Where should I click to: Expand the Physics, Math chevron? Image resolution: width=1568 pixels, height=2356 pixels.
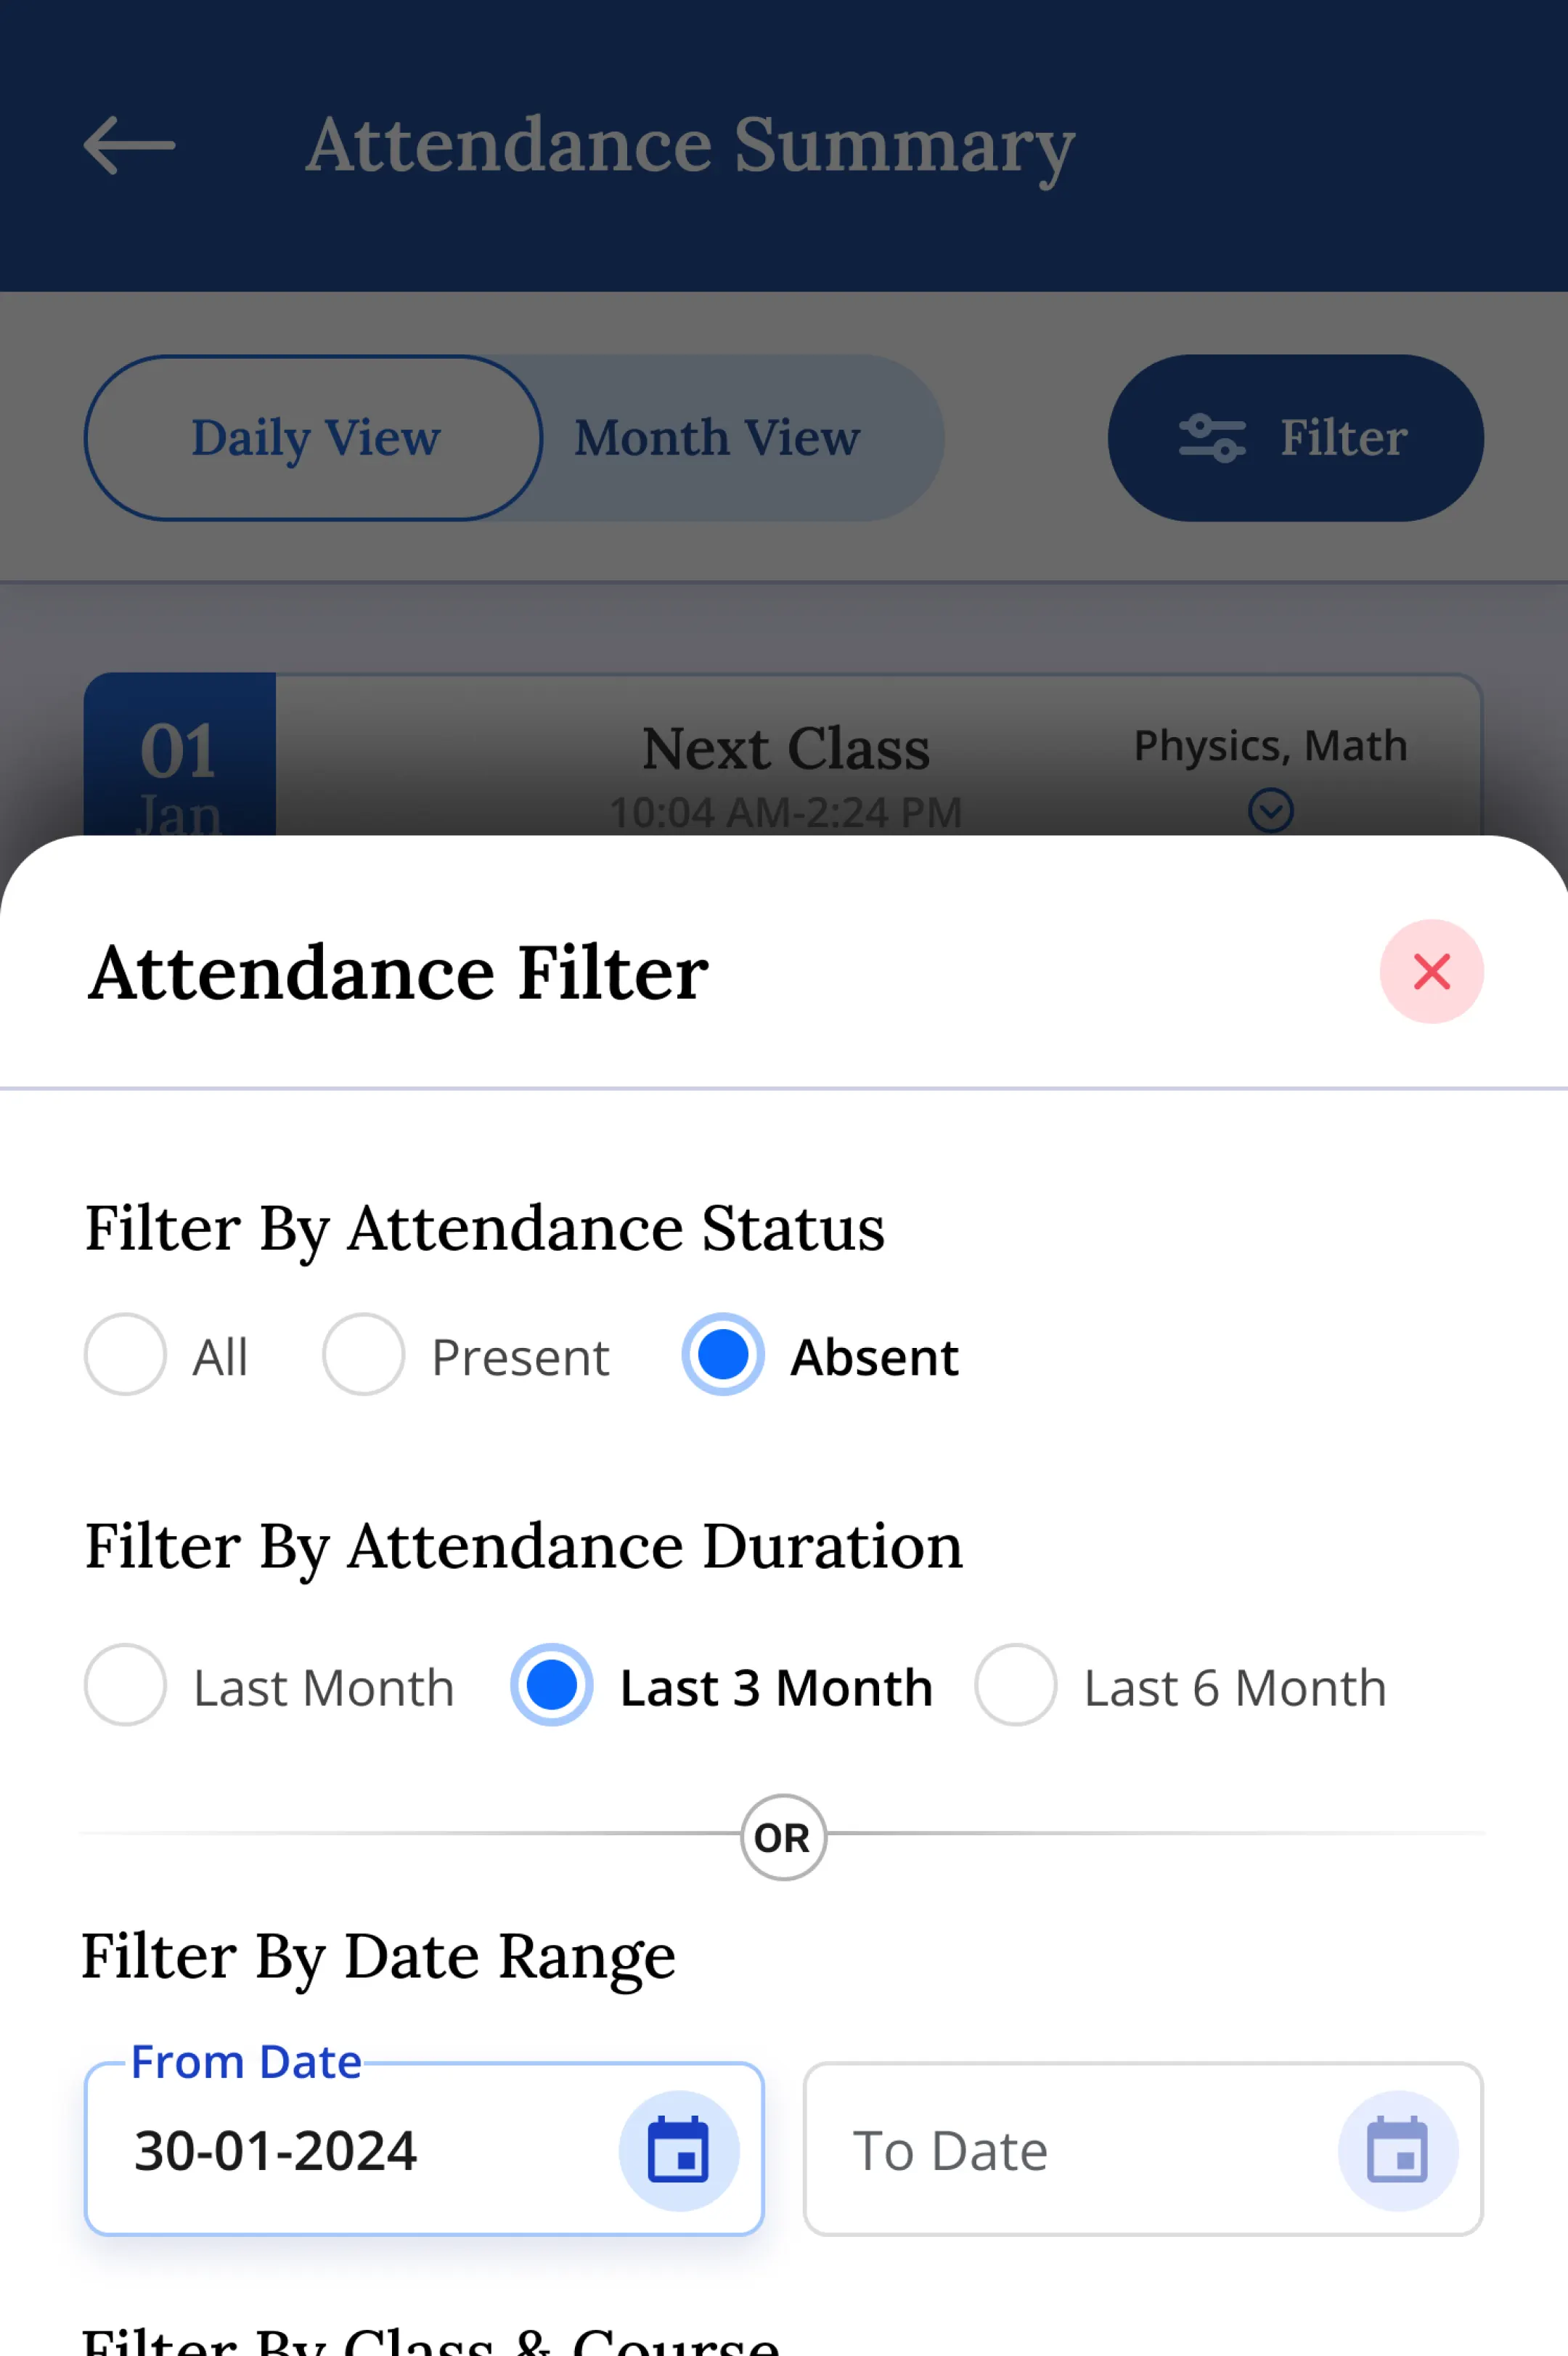[x=1270, y=811]
